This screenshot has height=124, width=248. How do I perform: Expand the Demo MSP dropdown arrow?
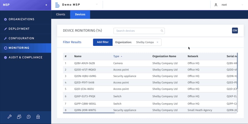pyautogui.click(x=97, y=4)
